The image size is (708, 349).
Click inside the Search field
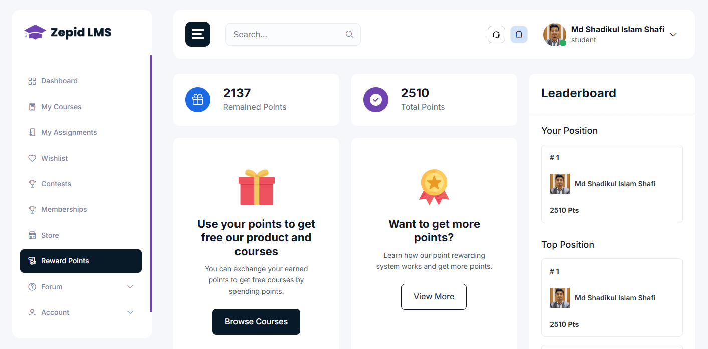point(286,34)
